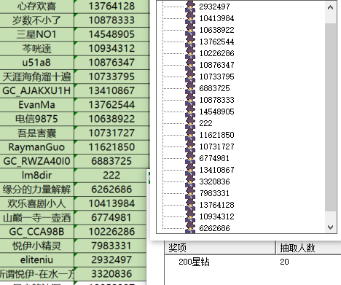
Task: Click the user icon beside 13764128 in tree
Action: pyautogui.click(x=190, y=205)
